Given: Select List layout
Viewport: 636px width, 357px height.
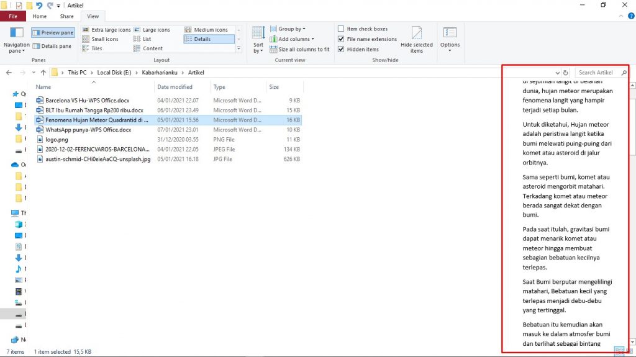Looking at the screenshot, I should [x=142, y=39].
